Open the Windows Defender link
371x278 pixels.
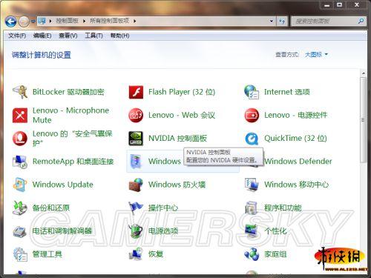(298, 162)
